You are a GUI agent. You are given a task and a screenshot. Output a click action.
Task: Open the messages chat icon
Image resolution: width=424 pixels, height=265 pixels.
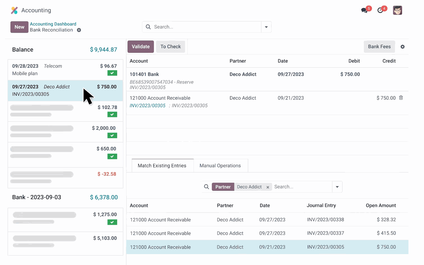tap(364, 10)
